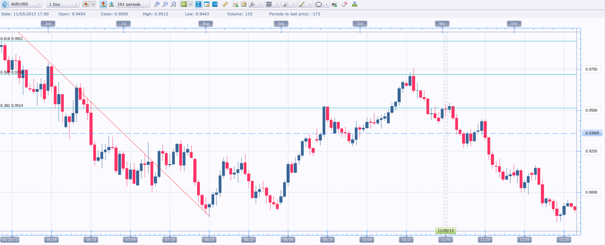The image size is (605, 245).
Task: Click the 0.93605 current price label
Action: (x=592, y=133)
